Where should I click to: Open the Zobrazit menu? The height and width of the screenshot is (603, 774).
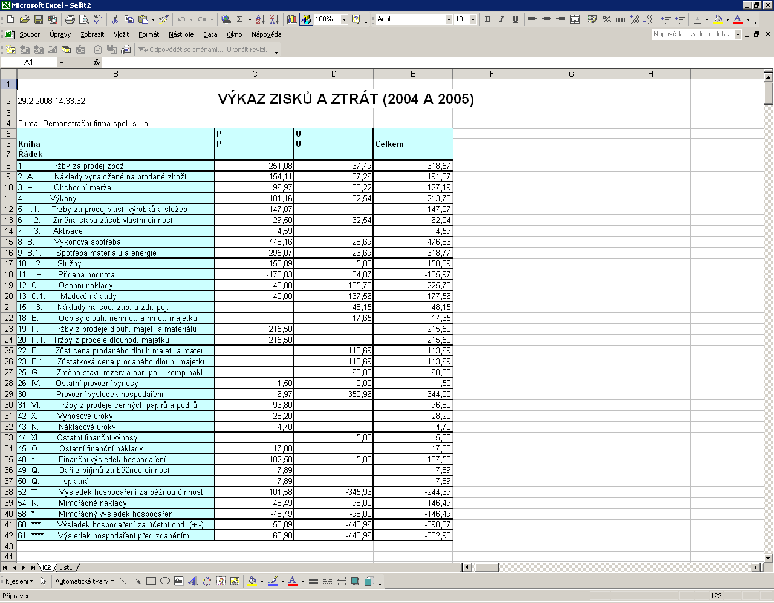pyautogui.click(x=93, y=35)
